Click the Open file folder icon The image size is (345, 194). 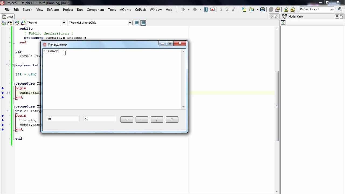[x=251, y=9]
